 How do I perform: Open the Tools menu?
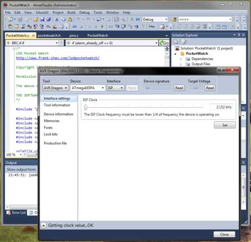point(98,13)
